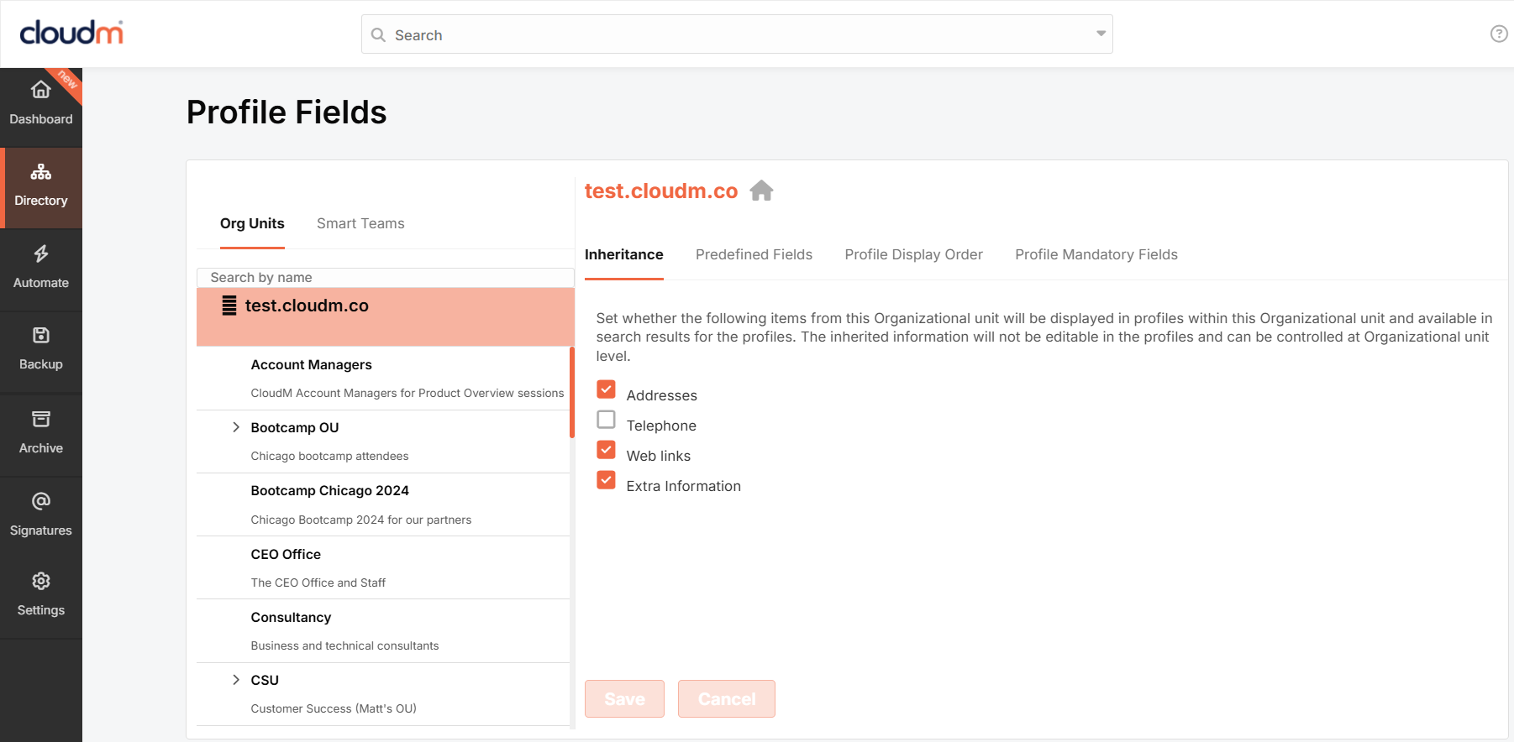Expand the Bootcamp OU tree node
This screenshot has width=1514, height=742.
point(236,427)
